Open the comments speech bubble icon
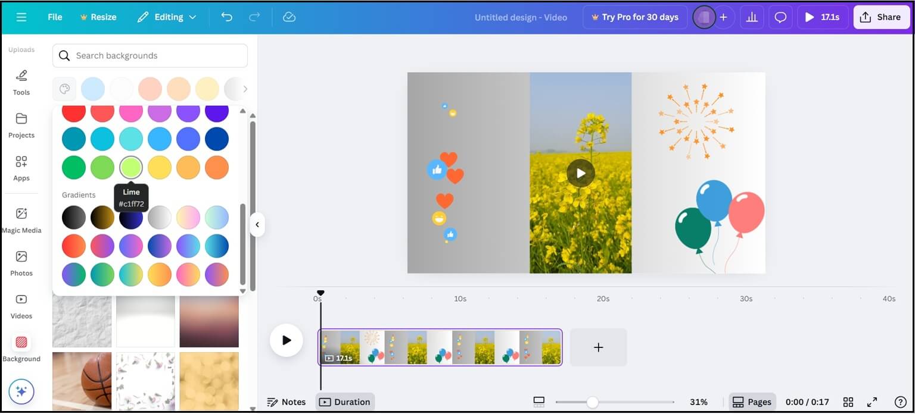Viewport: 915px width, 414px height. (780, 17)
